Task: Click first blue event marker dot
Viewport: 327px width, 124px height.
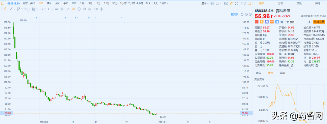Action: pos(37,18)
